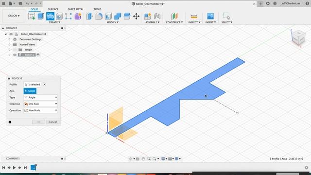Screen dimensions: 311x175
Task: Click the active Revolve tool icon
Action: (x=50, y=16)
